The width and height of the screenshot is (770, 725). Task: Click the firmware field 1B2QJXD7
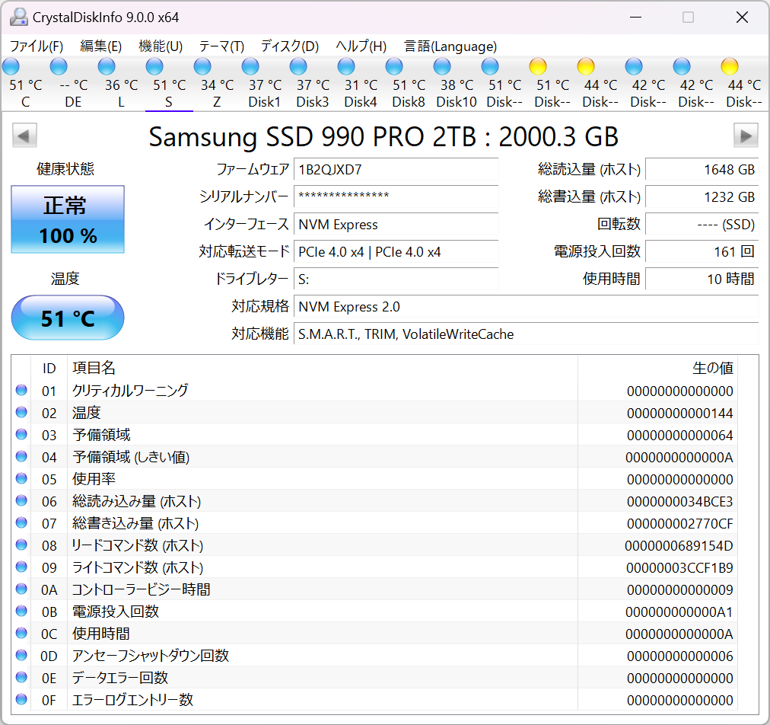point(396,170)
